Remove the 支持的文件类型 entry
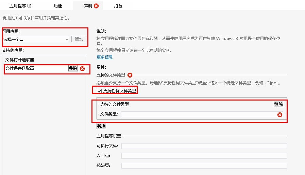305x175 pixels. [278, 104]
